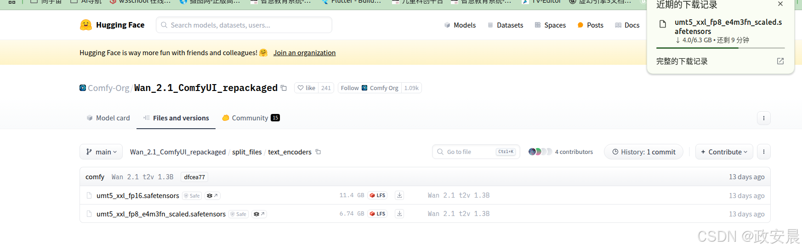
Task: Copy the folder path using the copy icon
Action: [318, 152]
